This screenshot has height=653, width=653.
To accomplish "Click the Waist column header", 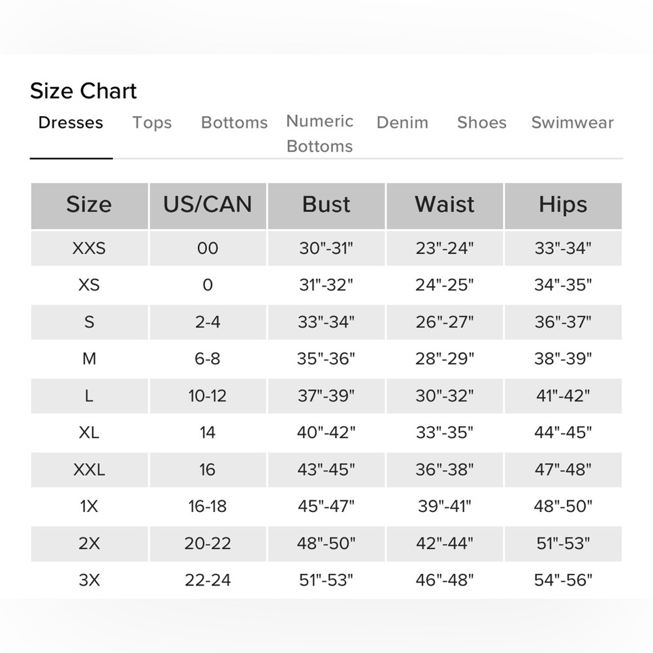I will (444, 206).
